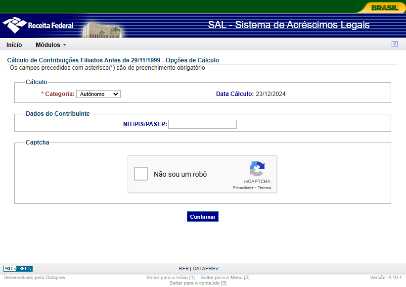Click the building photo in header

click(x=102, y=30)
